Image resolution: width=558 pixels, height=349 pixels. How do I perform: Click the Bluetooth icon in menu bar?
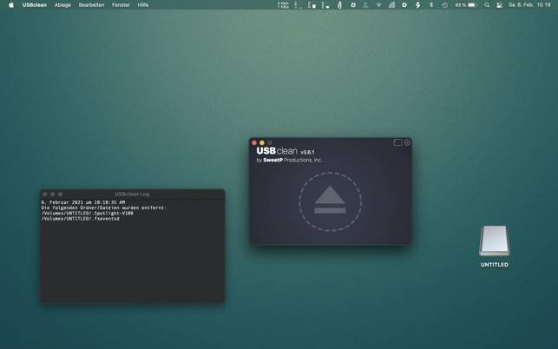(431, 5)
